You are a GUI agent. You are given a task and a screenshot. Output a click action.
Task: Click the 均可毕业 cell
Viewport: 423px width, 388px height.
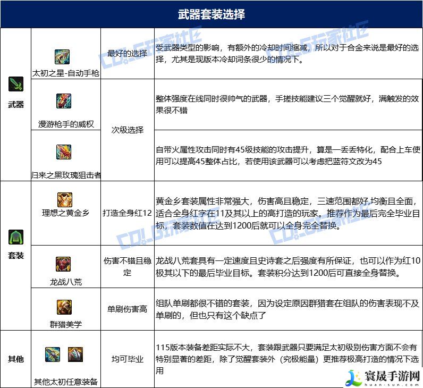[x=128, y=359]
